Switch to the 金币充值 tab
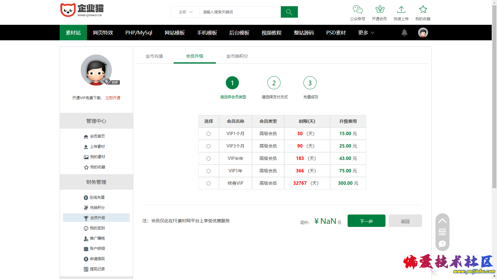Screen dimensions: 497x279 pyautogui.click(x=154, y=56)
